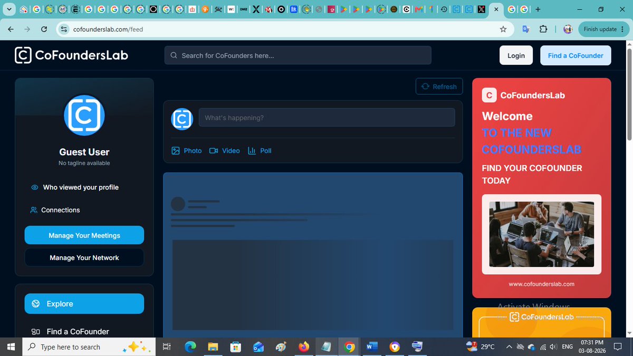Click the yellow CoFoundersLab banner below the ad
This screenshot has height=356, width=633.
[x=542, y=322]
